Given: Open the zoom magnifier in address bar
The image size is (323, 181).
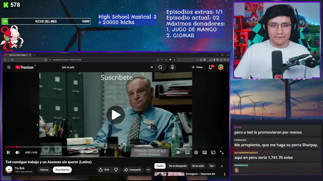Looking at the screenshot, I should tap(162, 60).
